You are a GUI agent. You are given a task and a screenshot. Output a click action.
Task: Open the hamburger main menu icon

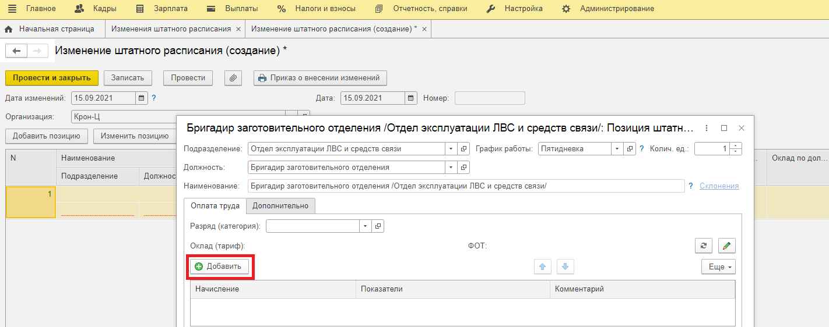(x=12, y=9)
